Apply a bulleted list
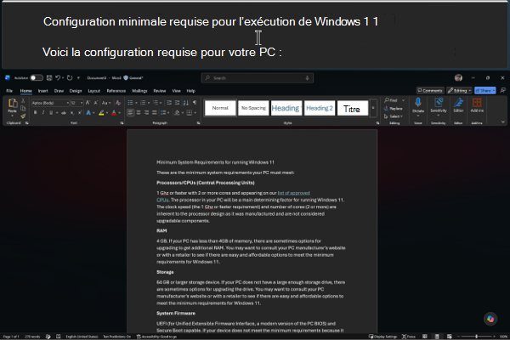The height and width of the screenshot is (340, 510). pos(130,103)
